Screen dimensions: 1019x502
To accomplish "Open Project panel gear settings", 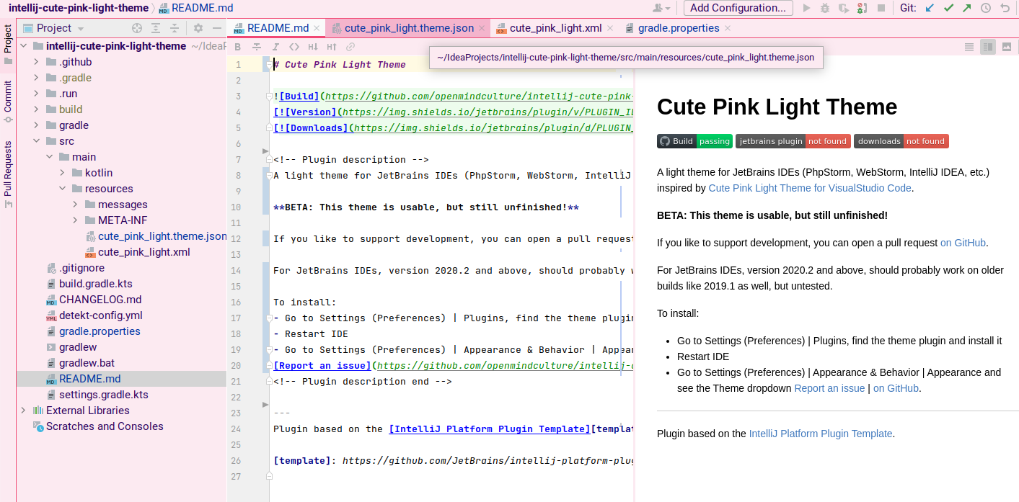I will click(x=198, y=28).
